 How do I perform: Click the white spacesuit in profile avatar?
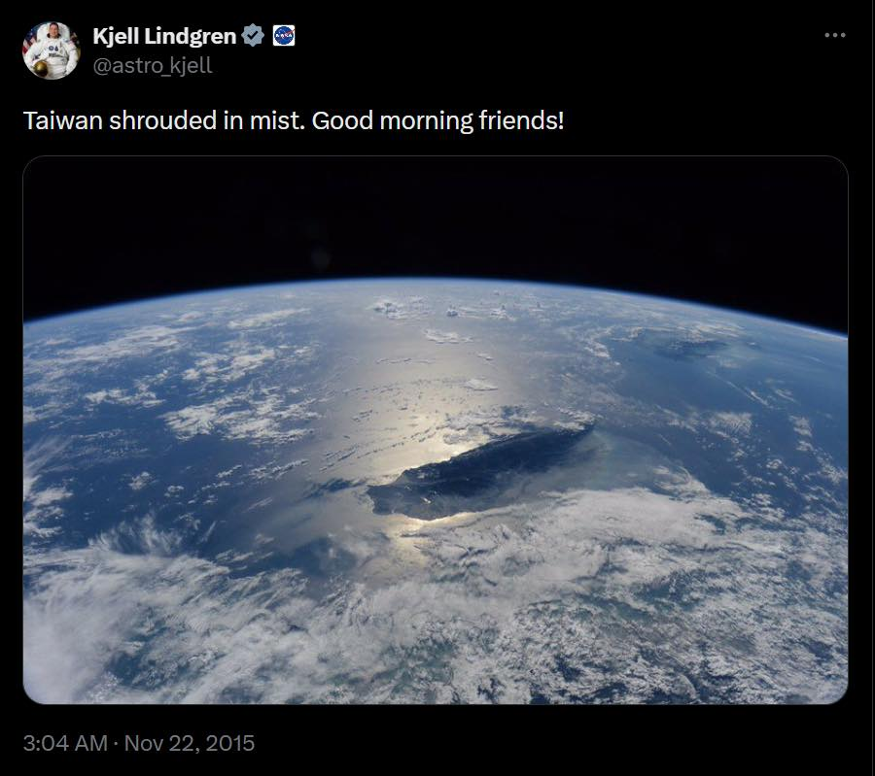pos(53,54)
